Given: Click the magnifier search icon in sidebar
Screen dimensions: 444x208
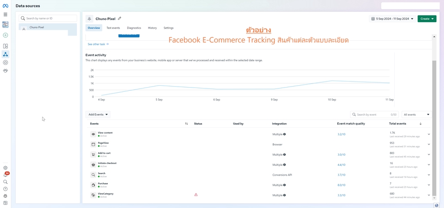Looking at the screenshot, I should point(6,182).
